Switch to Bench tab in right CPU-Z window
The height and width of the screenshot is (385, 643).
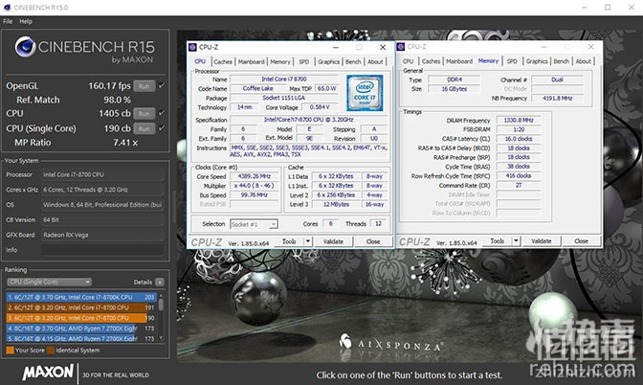click(x=562, y=61)
